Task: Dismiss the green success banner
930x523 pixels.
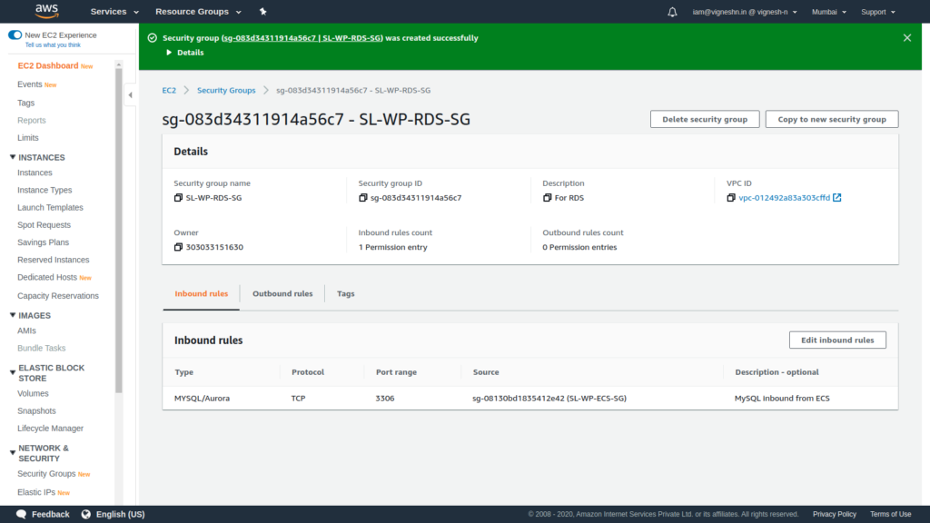Action: pos(907,38)
